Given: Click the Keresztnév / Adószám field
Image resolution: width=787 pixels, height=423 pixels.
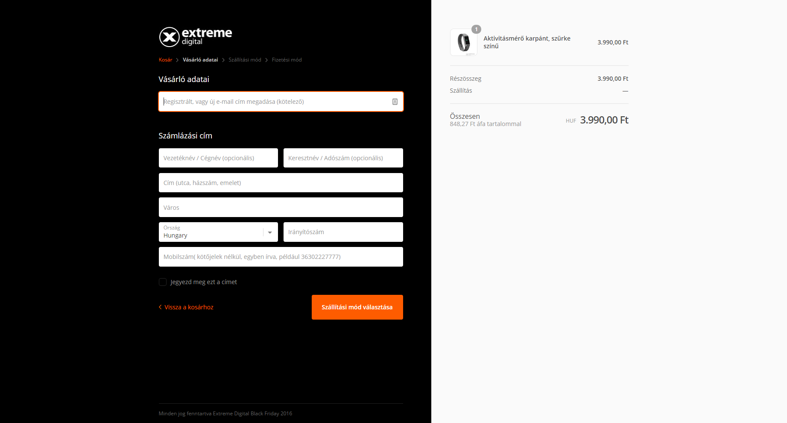Looking at the screenshot, I should coord(343,158).
